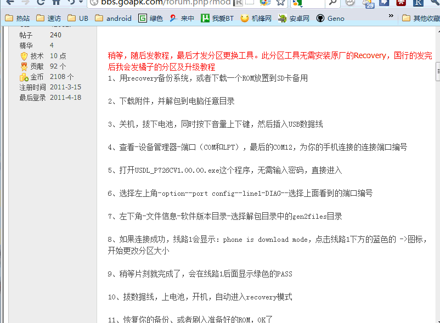Open the Geno GitHub bookmark
This screenshot has width=440, height=323.
click(330, 18)
